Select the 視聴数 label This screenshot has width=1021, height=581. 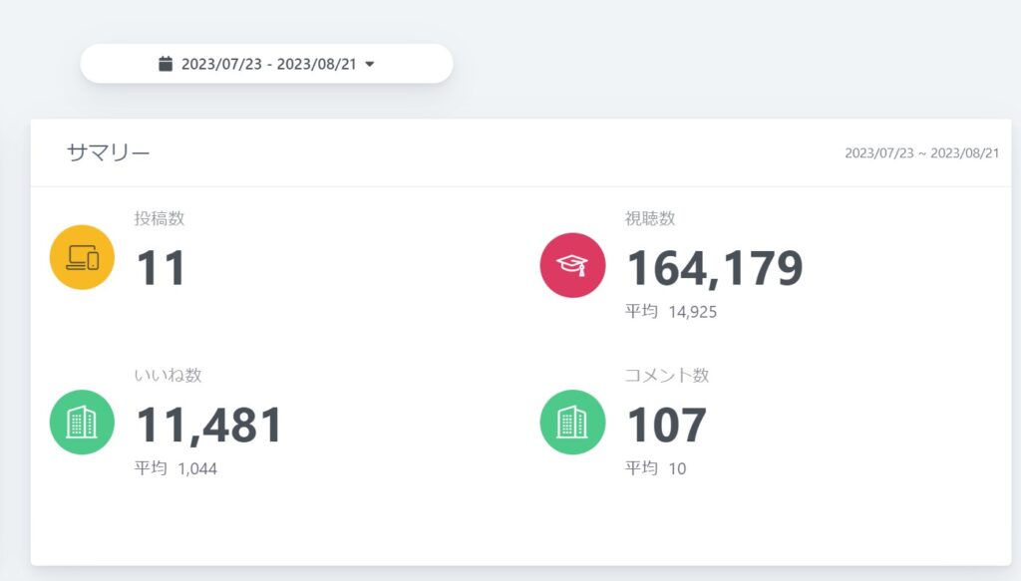pos(650,219)
